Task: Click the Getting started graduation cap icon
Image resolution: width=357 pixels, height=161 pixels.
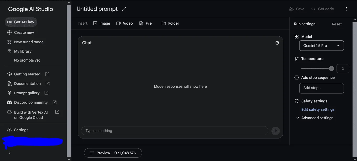Action: point(9,74)
